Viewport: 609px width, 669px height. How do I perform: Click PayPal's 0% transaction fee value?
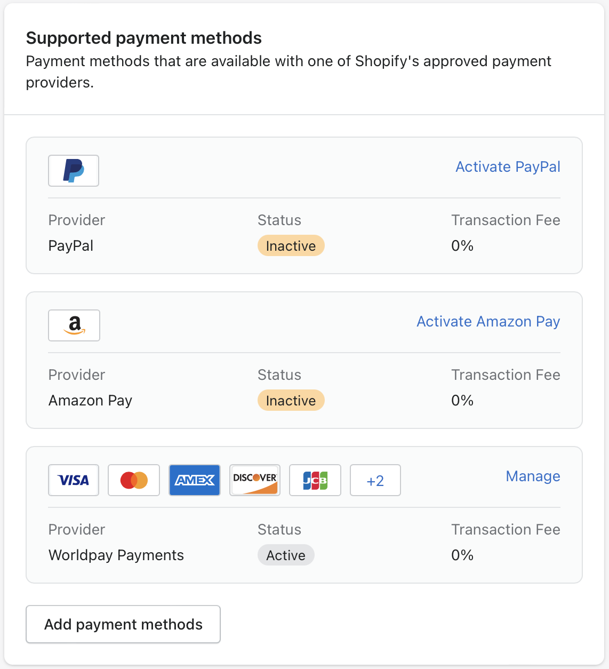[x=462, y=246]
